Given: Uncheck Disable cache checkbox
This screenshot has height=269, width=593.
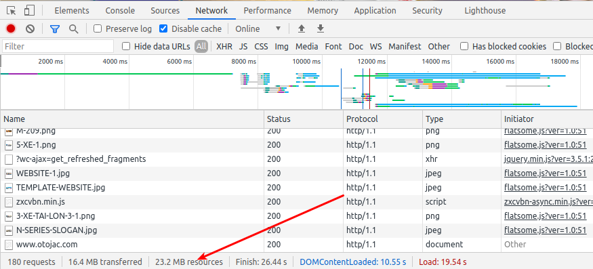Looking at the screenshot, I should tap(163, 28).
